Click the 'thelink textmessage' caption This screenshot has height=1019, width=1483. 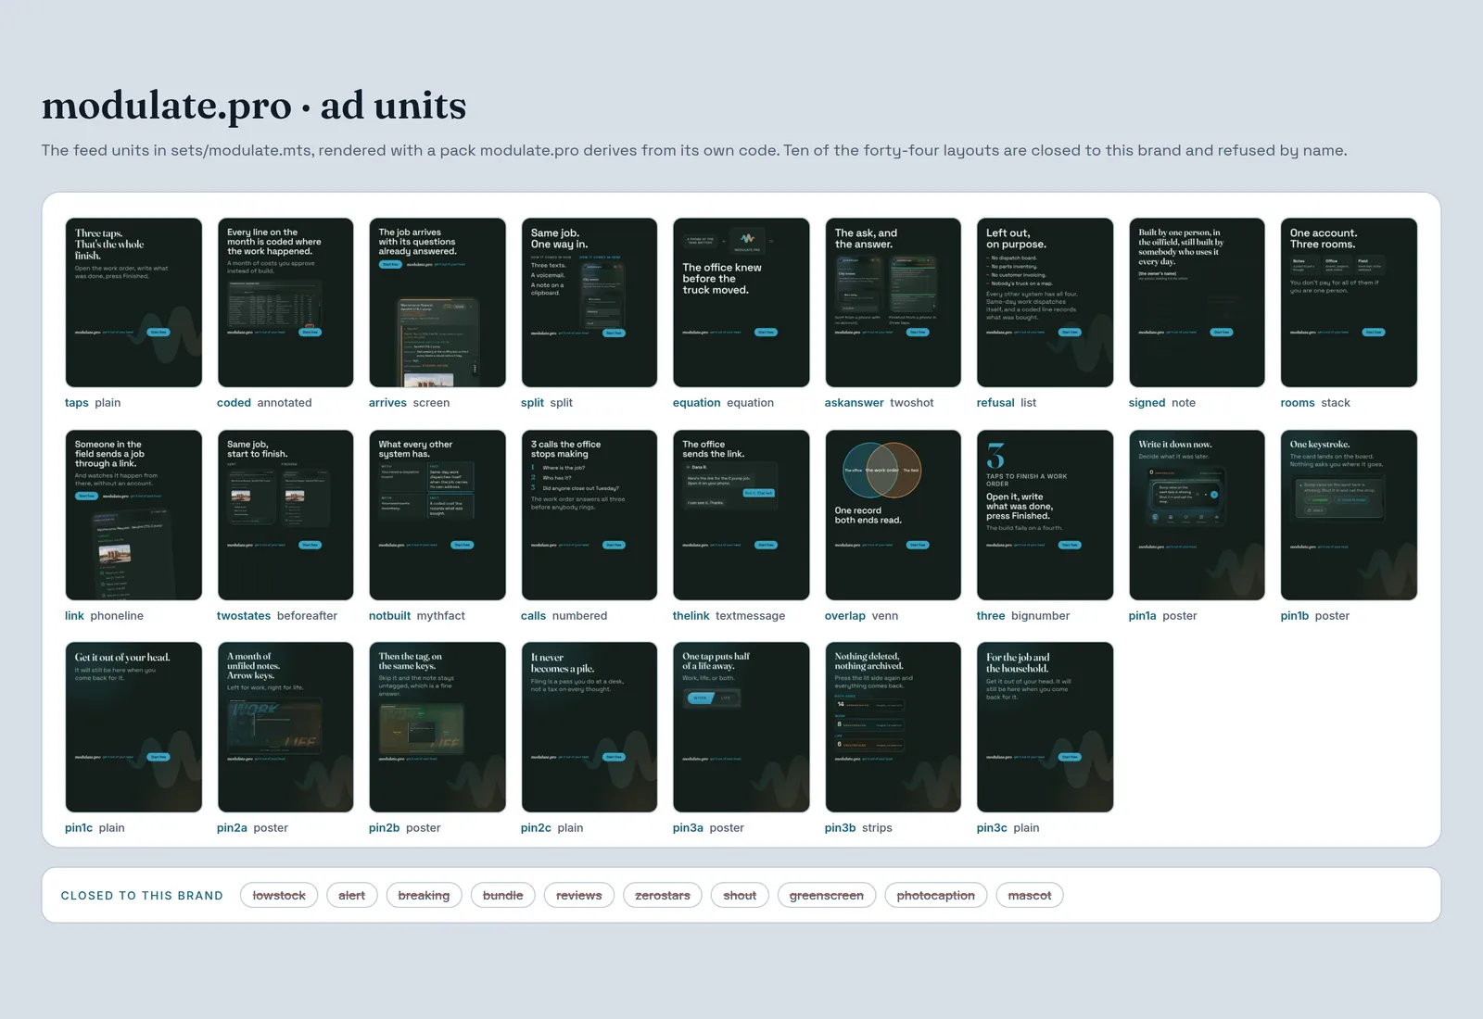729,616
